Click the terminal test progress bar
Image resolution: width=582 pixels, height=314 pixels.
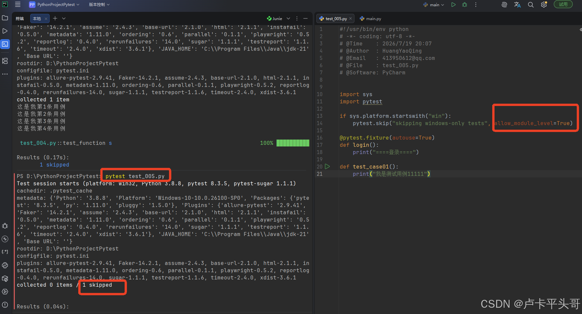[x=293, y=143]
